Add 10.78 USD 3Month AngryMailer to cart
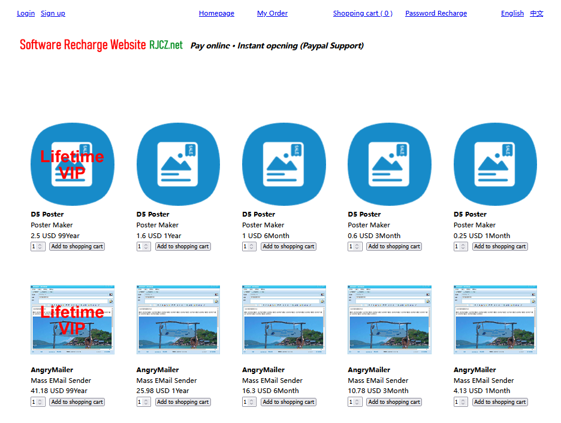Viewport: 561px width, 423px height. [x=394, y=402]
